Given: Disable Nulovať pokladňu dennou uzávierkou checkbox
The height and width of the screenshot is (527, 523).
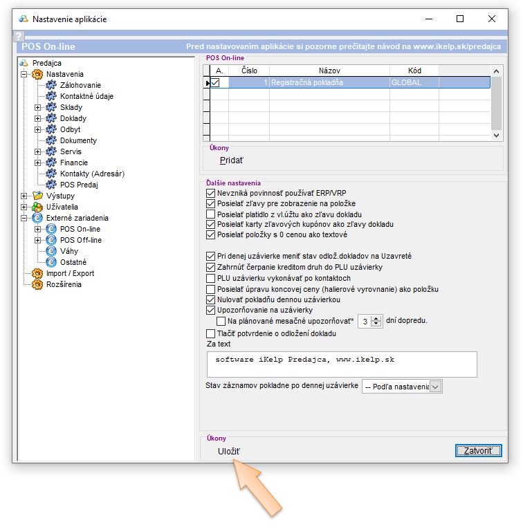Looking at the screenshot, I should (212, 299).
